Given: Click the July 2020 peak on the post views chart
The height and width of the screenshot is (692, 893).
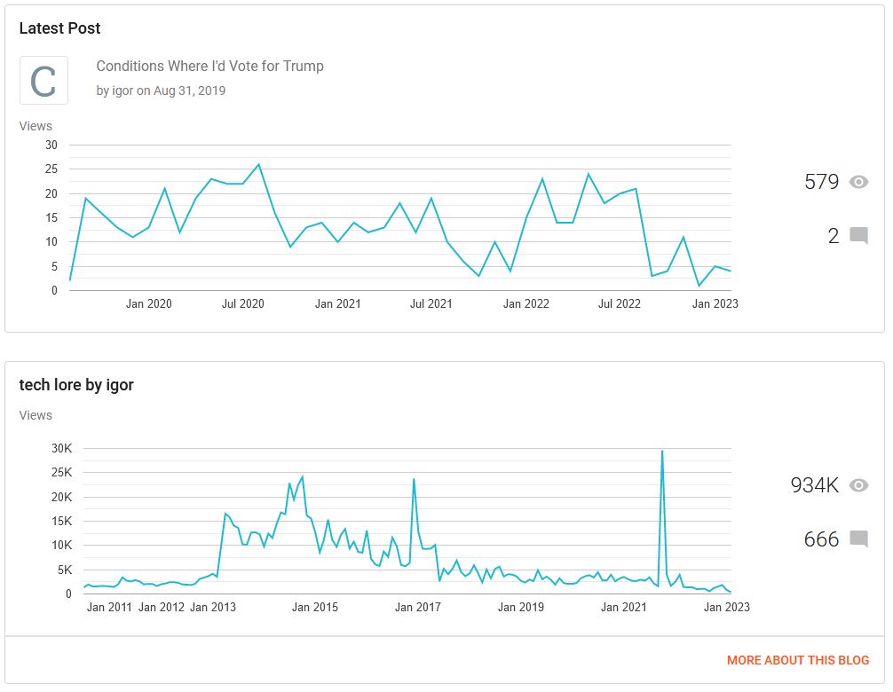Looking at the screenshot, I should (x=259, y=164).
